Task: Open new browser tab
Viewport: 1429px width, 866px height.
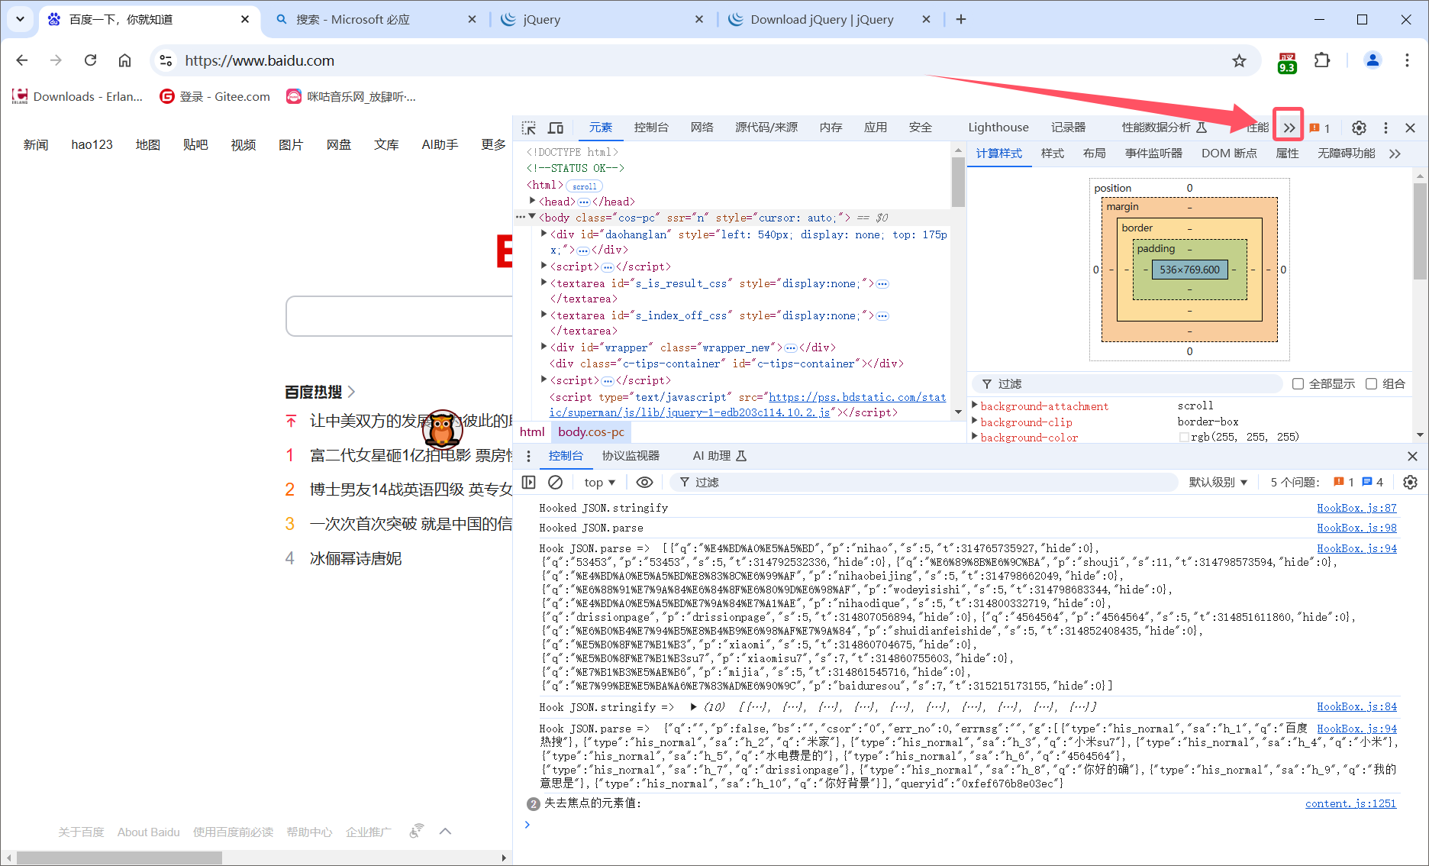Action: tap(961, 19)
